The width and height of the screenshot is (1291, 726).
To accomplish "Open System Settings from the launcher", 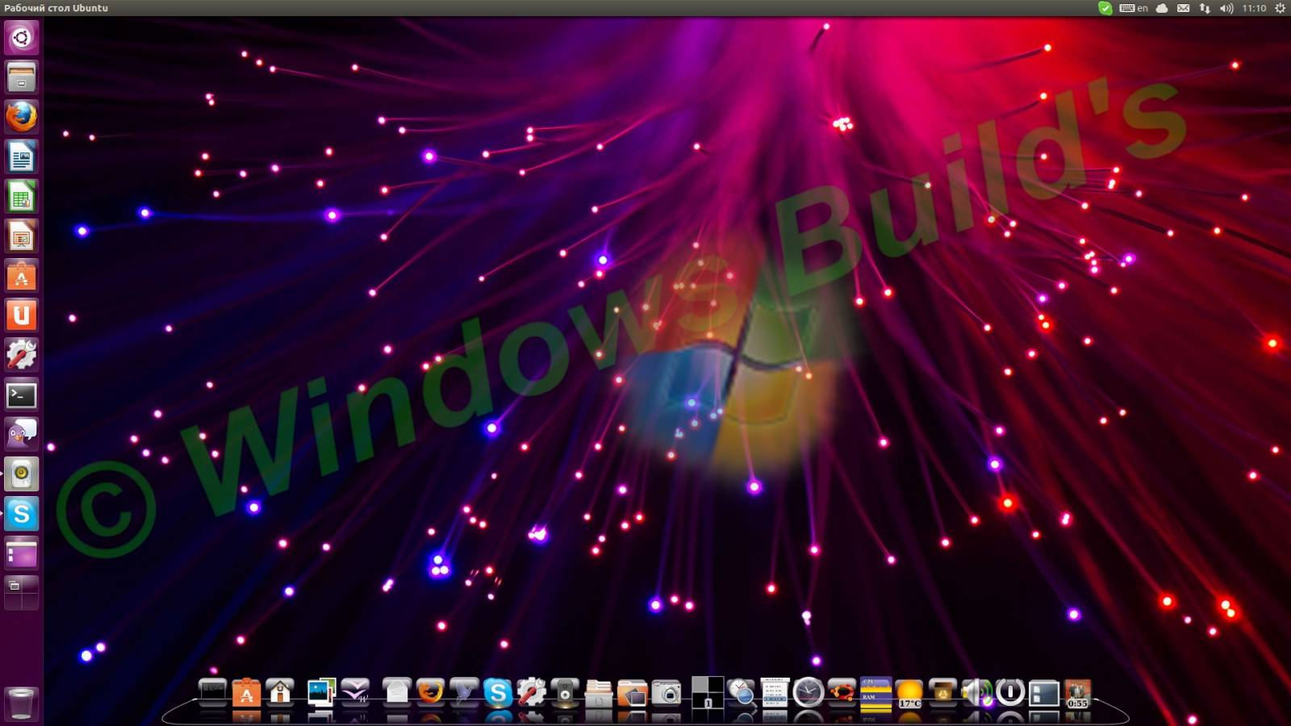I will click(x=22, y=355).
